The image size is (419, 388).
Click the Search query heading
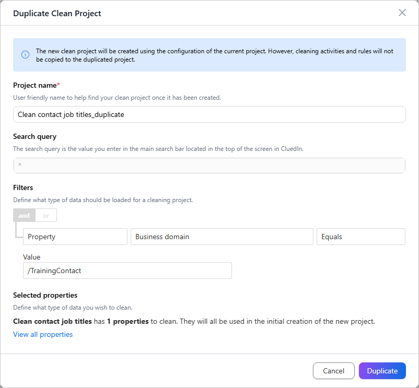34,136
